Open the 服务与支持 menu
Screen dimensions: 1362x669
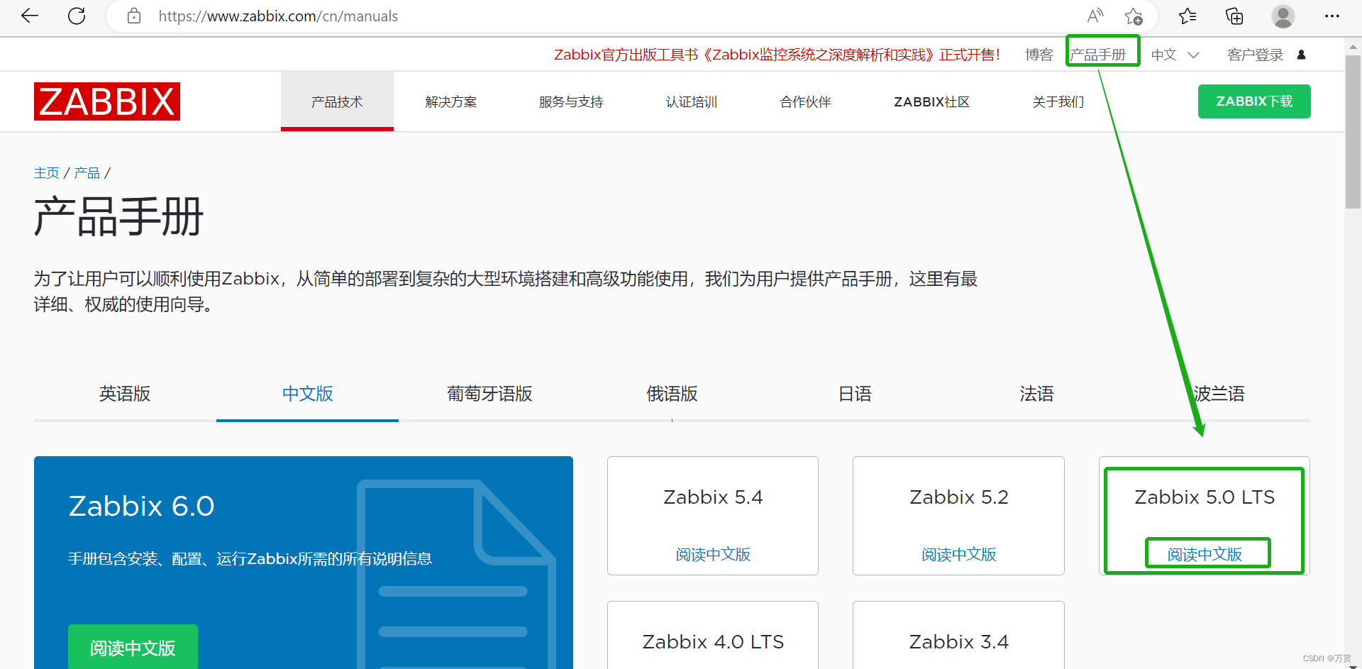(x=570, y=101)
